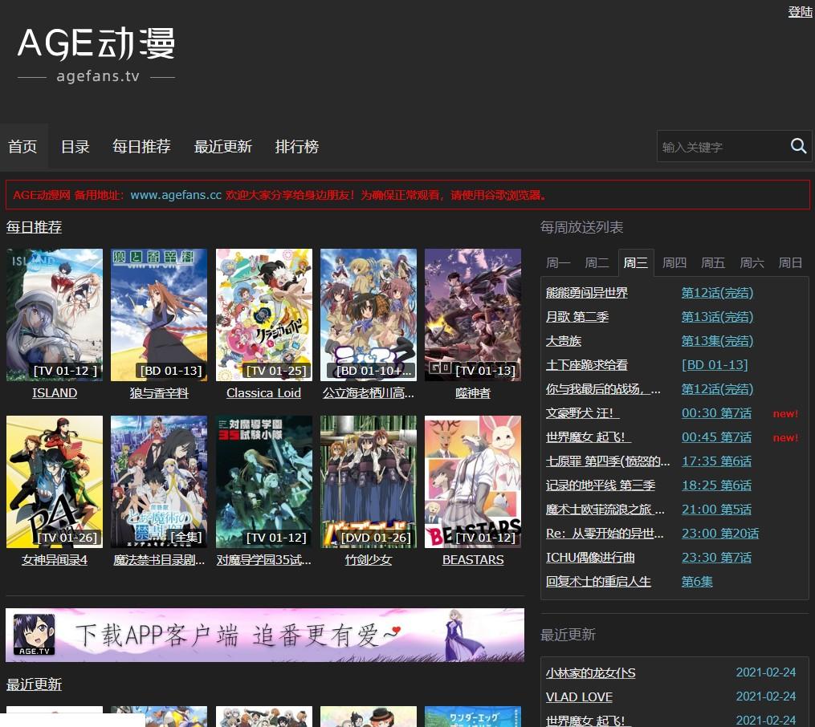Go to 排行榜 in the navigation bar
Screen dimensions: 815x727
pyautogui.click(x=296, y=147)
